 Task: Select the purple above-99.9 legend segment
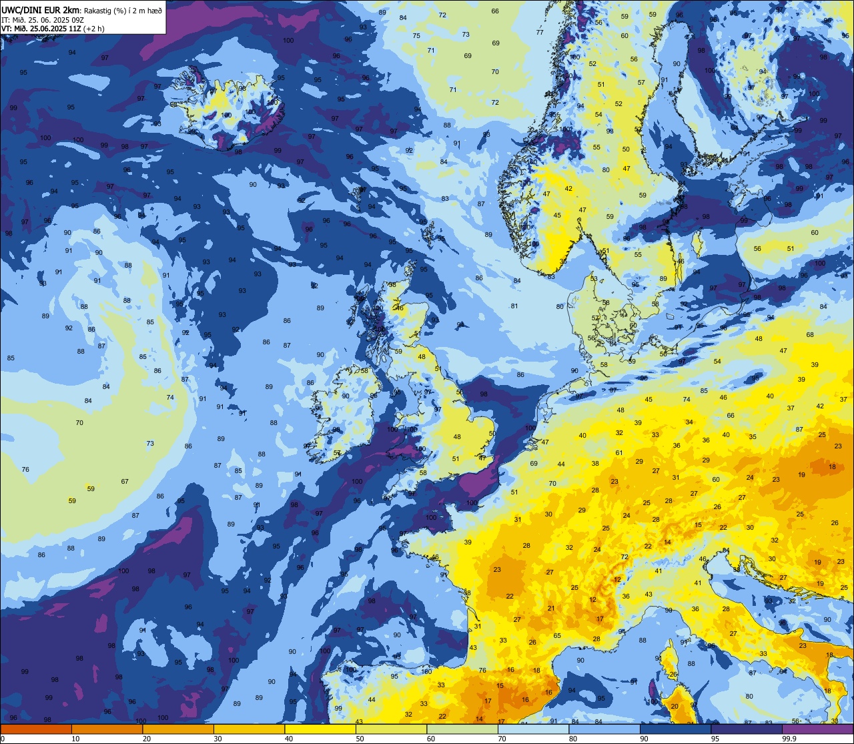point(817,729)
